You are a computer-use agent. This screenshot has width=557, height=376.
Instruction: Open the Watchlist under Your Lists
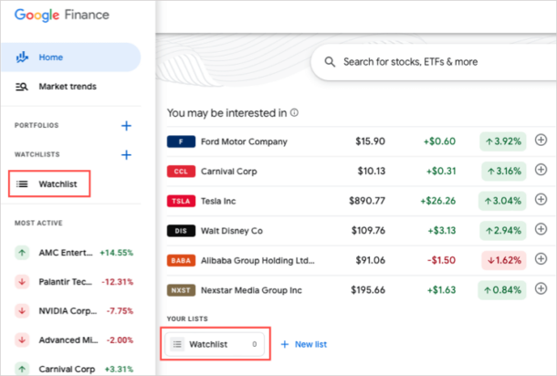coord(215,344)
